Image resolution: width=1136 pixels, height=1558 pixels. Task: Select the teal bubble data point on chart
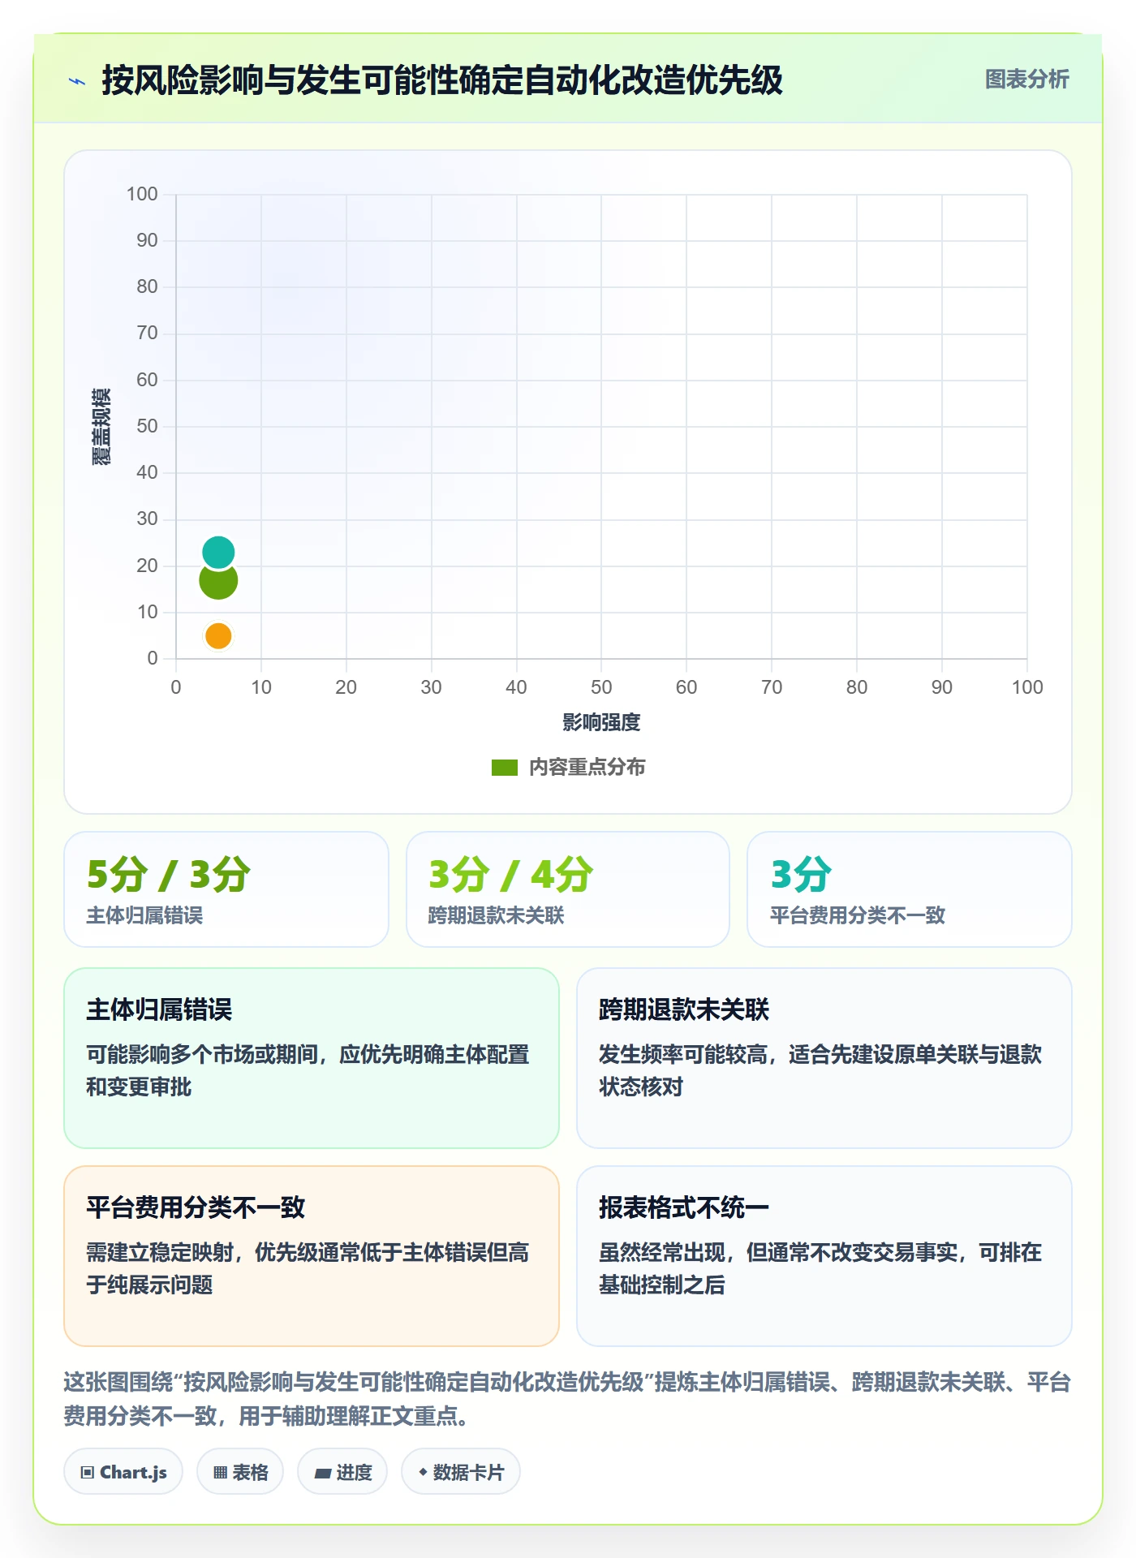pos(218,553)
